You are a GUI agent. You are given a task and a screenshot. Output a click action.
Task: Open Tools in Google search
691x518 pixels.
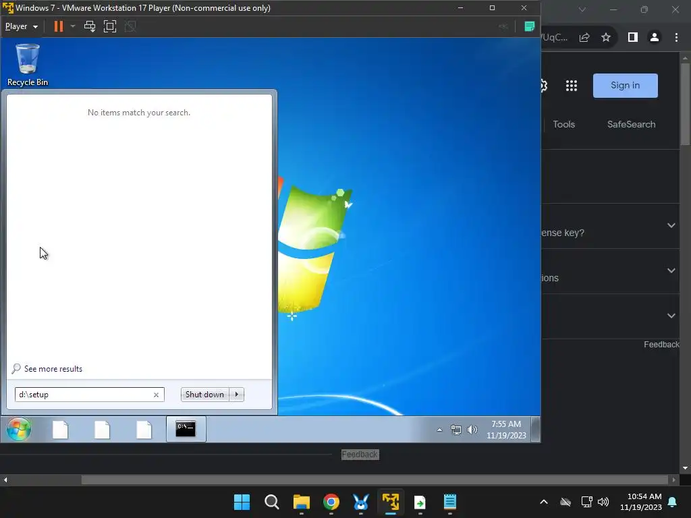[563, 124]
